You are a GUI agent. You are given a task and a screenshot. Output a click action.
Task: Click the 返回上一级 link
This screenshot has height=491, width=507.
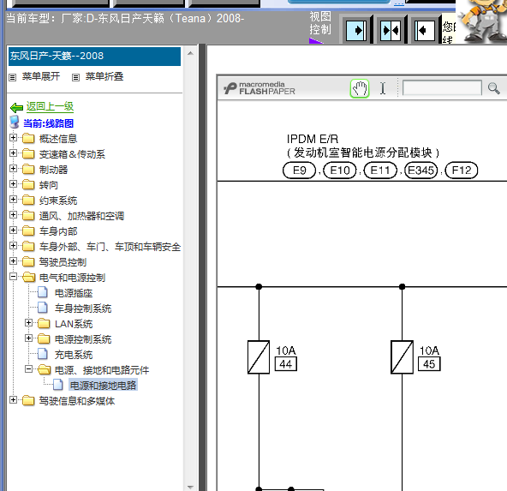tap(51, 106)
